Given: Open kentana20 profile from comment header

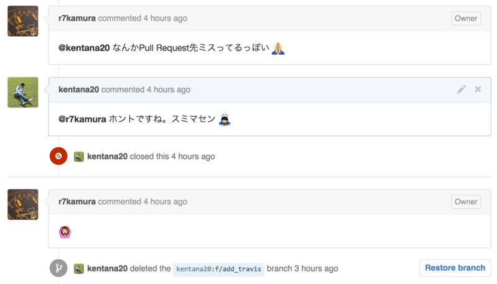Looking at the screenshot, I should point(78,89).
